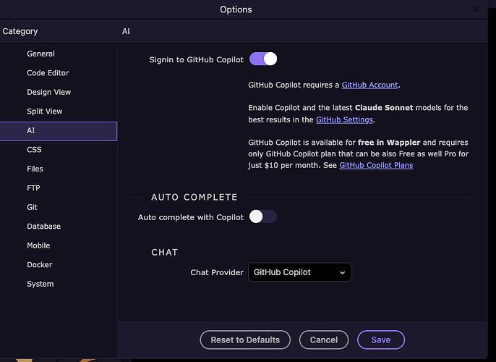
Task: Save the options
Action: tap(381, 340)
